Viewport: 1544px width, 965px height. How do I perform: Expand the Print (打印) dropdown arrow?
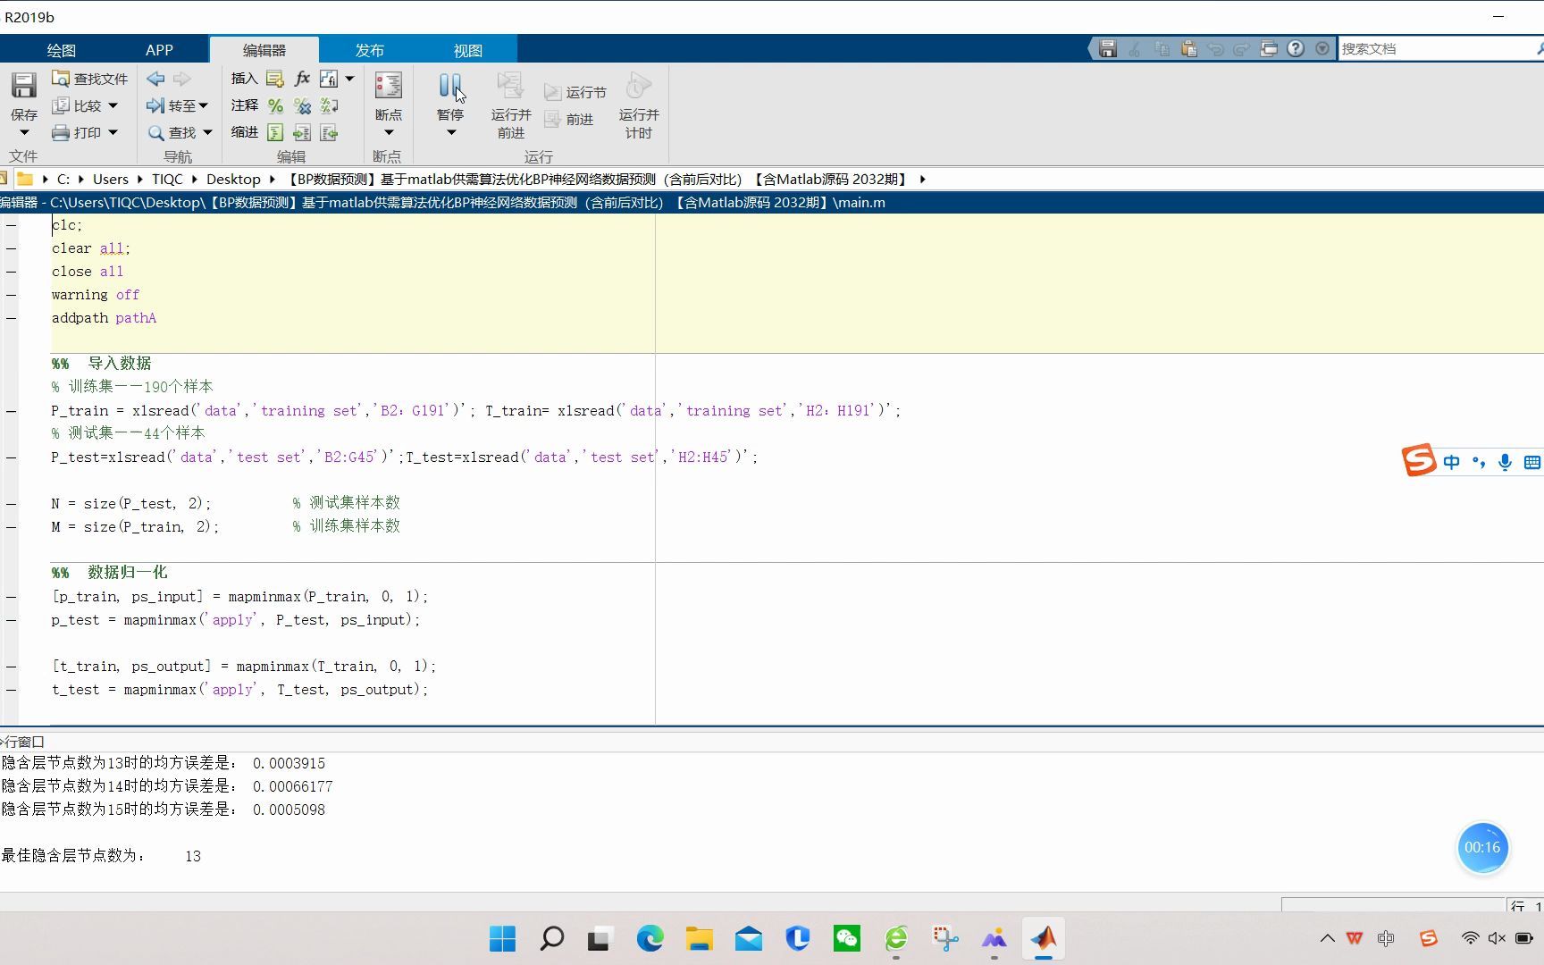pyautogui.click(x=113, y=132)
